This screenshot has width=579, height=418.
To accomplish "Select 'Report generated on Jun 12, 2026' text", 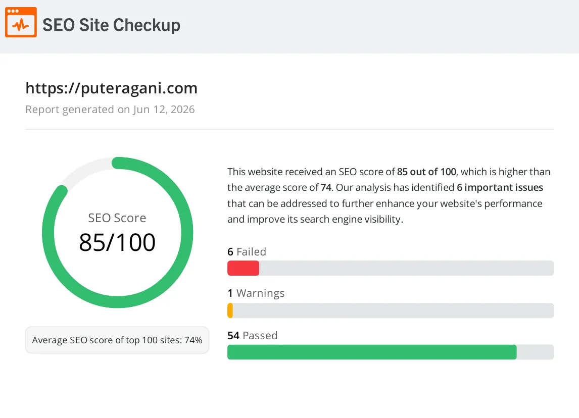I will (110, 109).
